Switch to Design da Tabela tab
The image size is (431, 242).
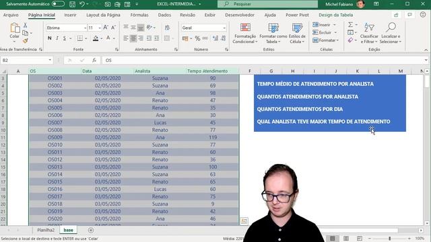[x=335, y=15]
